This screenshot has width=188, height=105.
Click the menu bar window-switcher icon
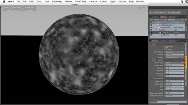click(182, 1)
